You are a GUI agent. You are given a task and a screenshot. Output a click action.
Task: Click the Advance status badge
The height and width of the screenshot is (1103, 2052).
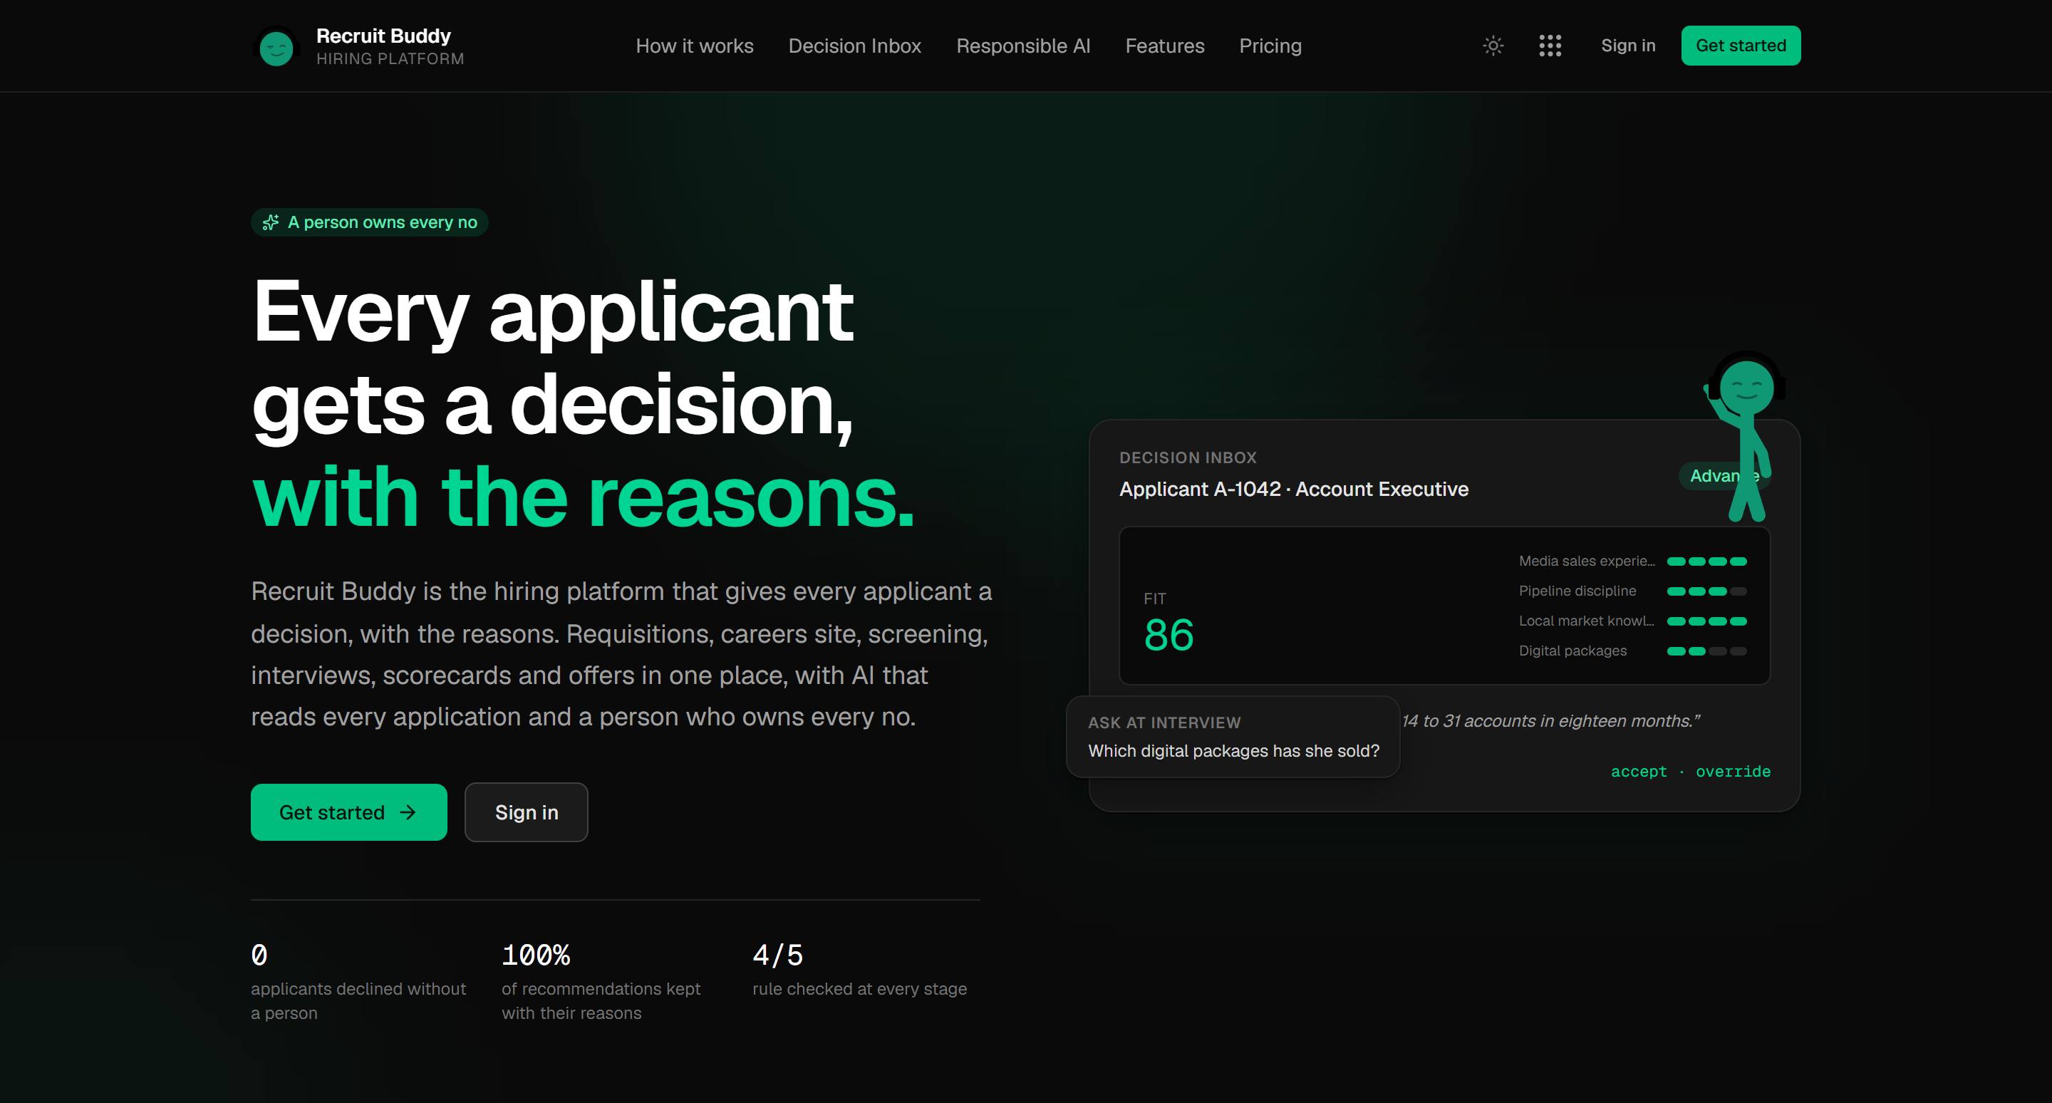[1724, 475]
